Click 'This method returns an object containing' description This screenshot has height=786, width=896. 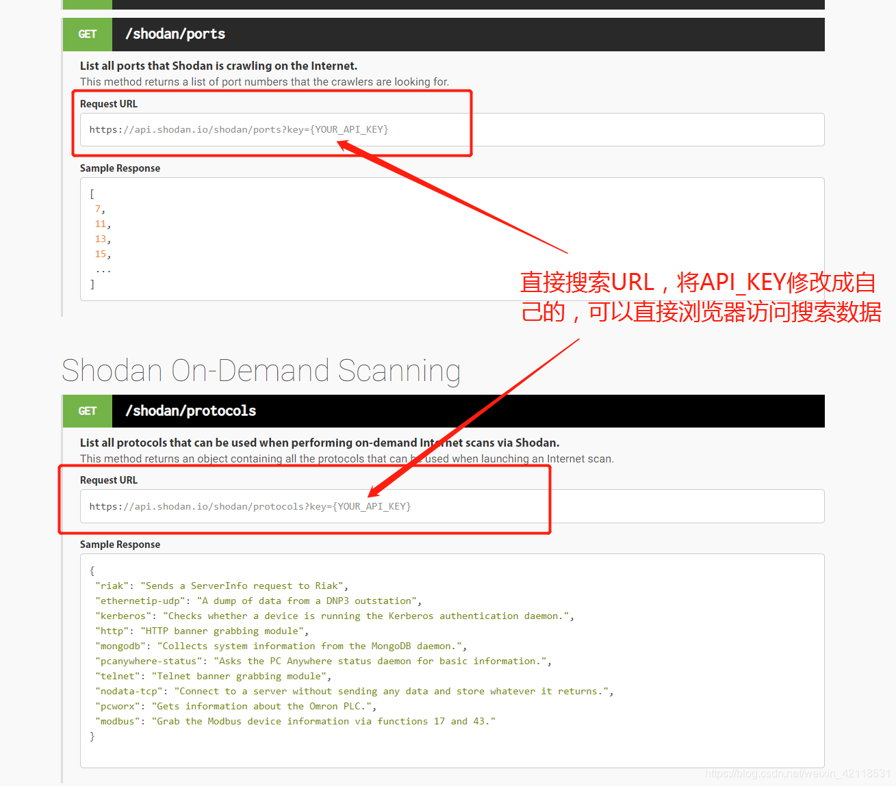click(x=346, y=458)
